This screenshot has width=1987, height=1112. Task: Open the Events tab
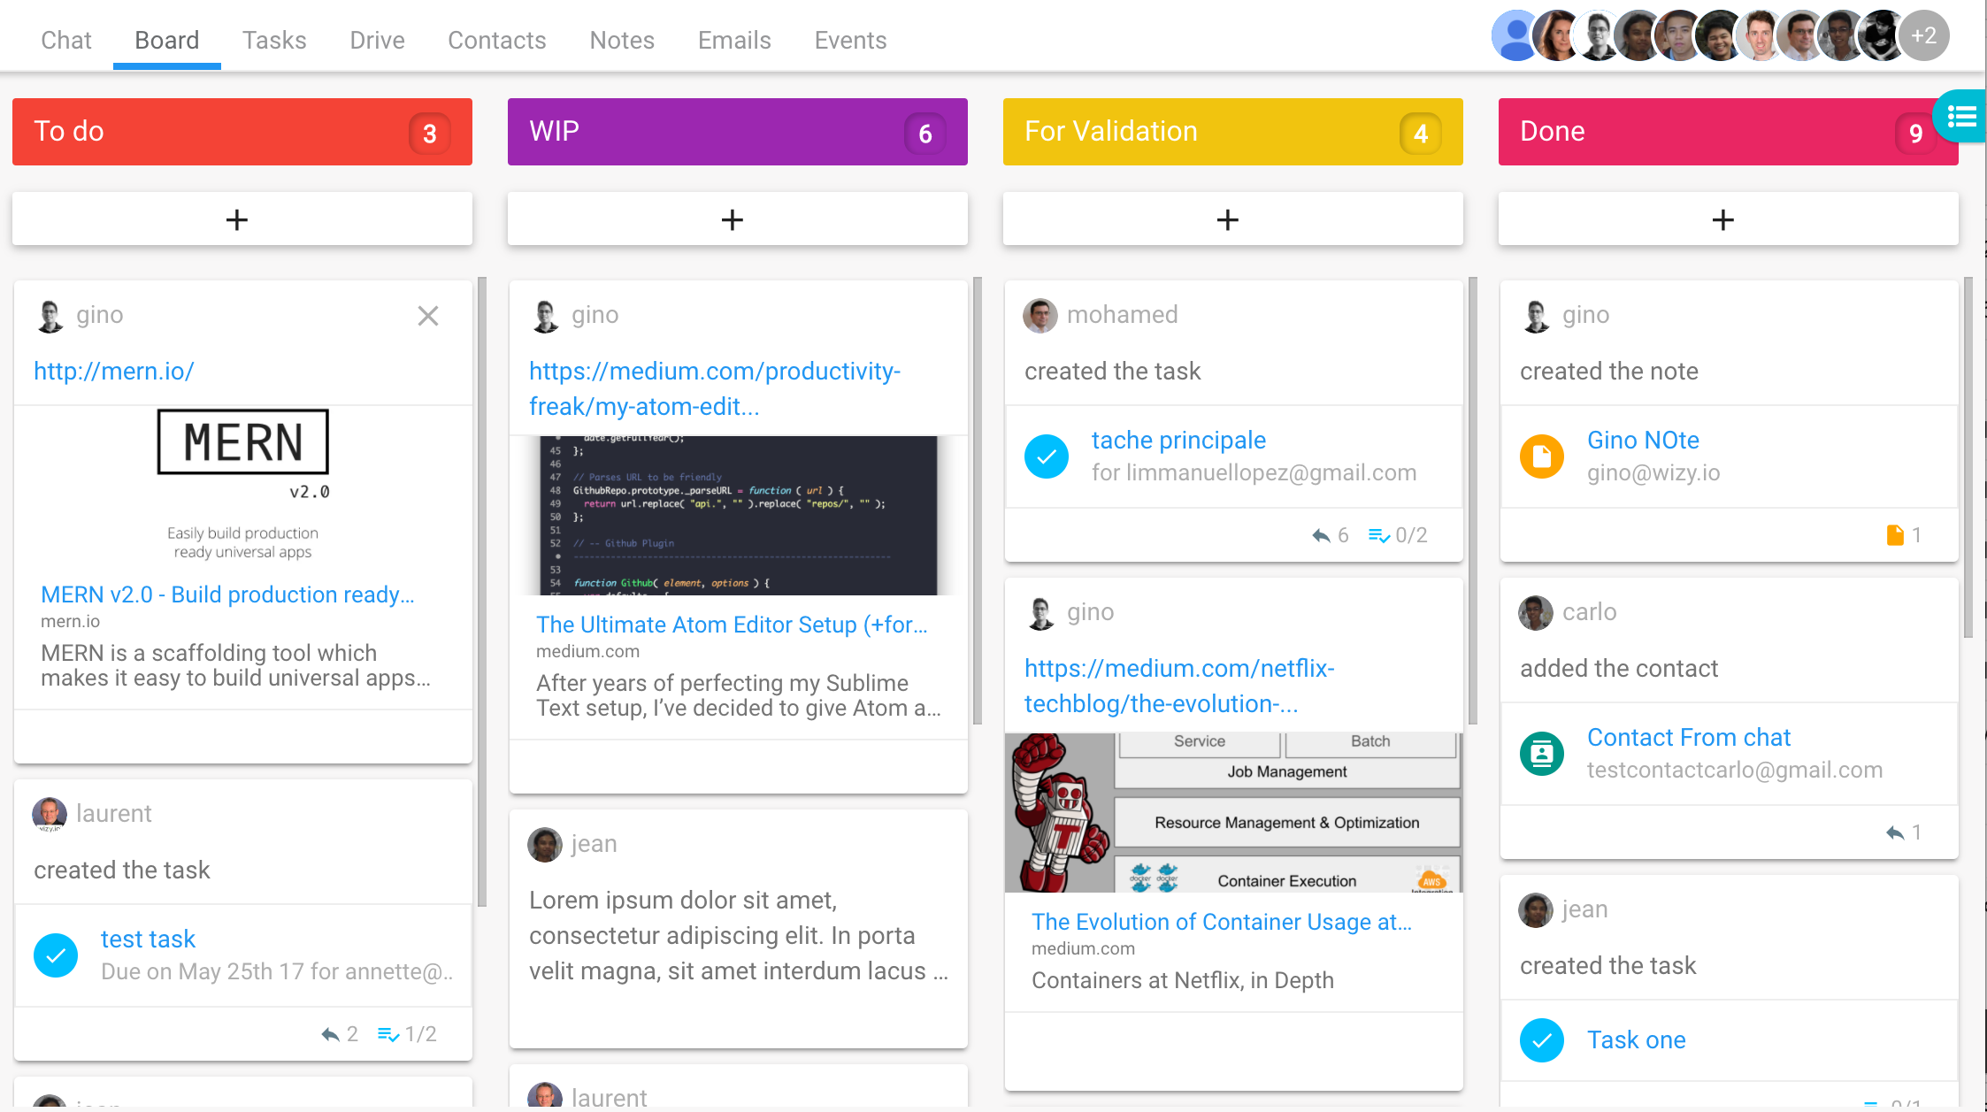click(x=850, y=40)
